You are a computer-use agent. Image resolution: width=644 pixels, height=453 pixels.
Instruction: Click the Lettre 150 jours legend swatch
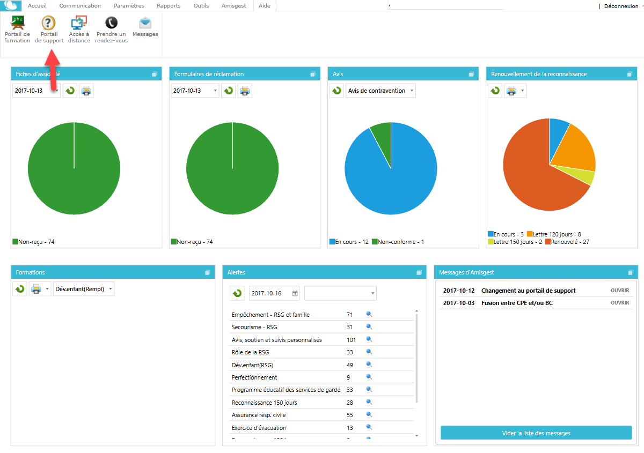tap(491, 242)
